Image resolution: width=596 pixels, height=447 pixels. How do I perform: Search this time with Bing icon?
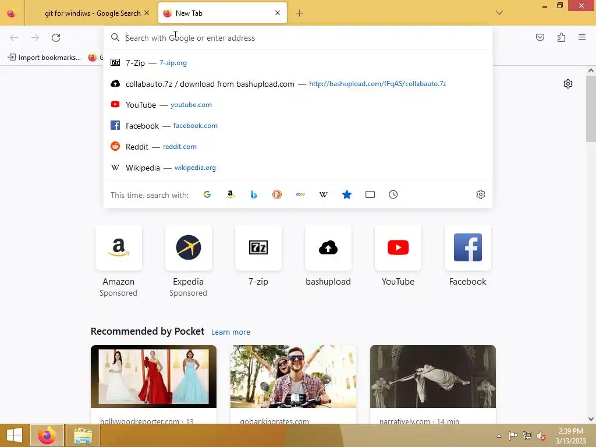tap(254, 194)
